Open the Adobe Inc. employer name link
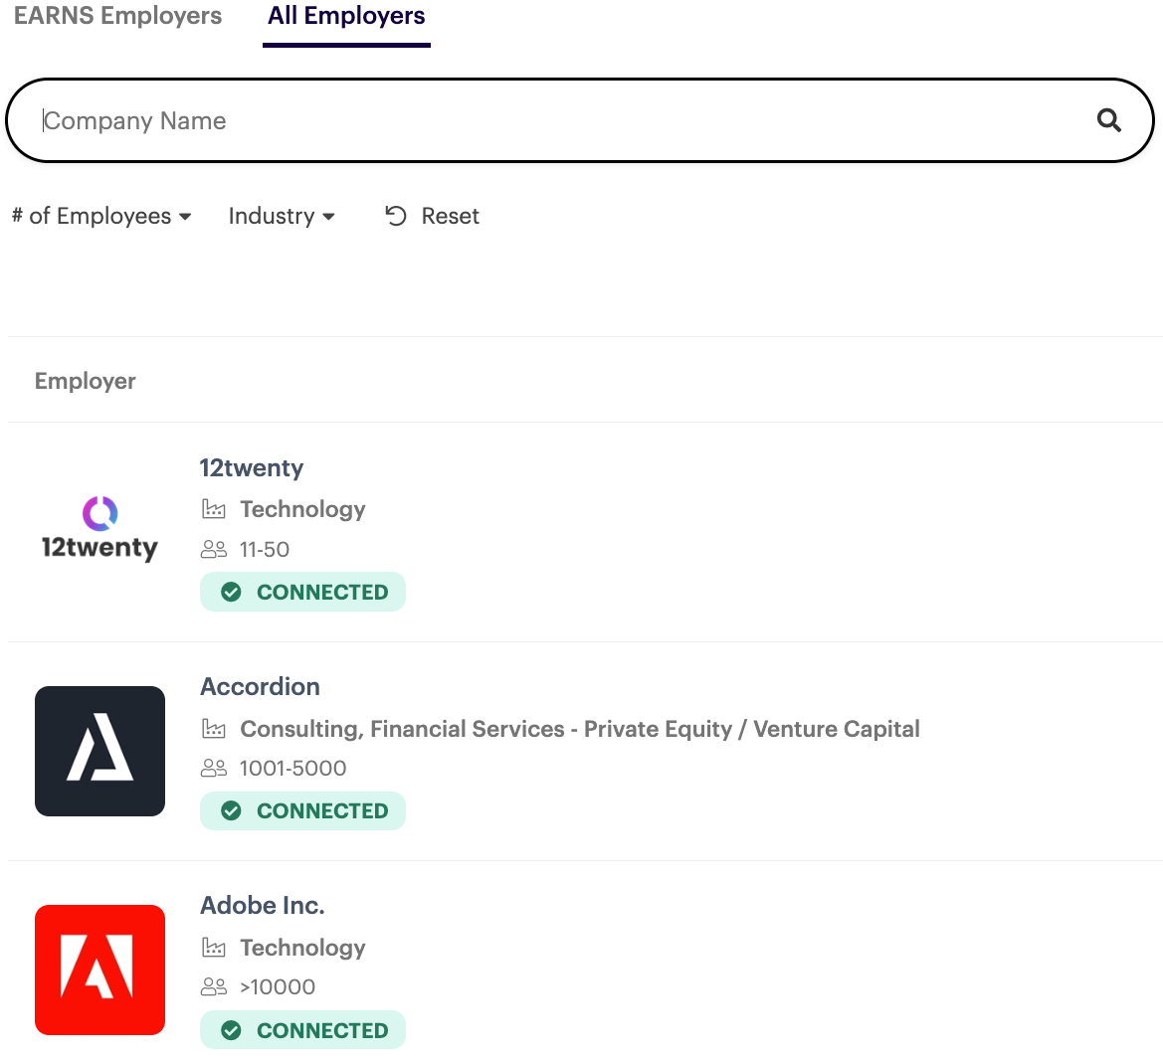Viewport: 1163px width, 1060px height. click(x=263, y=906)
